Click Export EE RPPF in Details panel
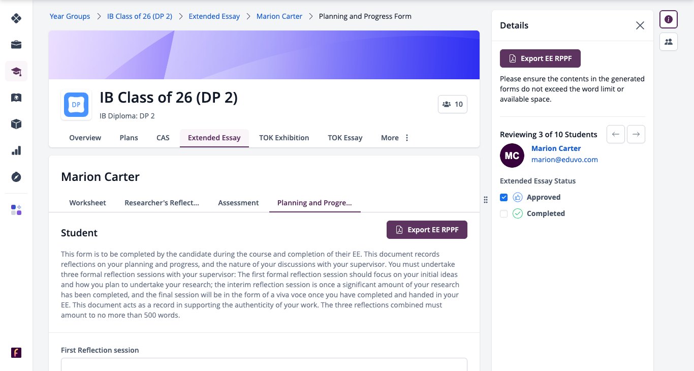 coord(540,58)
